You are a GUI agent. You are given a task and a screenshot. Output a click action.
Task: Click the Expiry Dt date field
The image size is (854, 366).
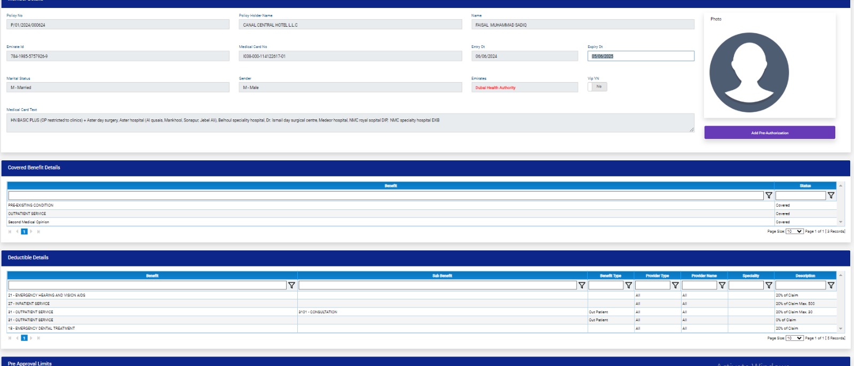click(x=640, y=56)
